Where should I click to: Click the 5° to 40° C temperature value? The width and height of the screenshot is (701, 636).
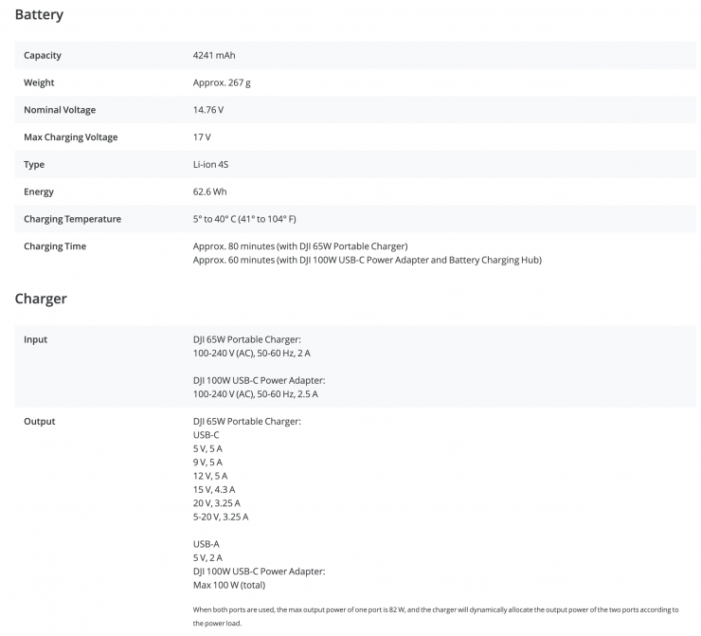pyautogui.click(x=244, y=219)
